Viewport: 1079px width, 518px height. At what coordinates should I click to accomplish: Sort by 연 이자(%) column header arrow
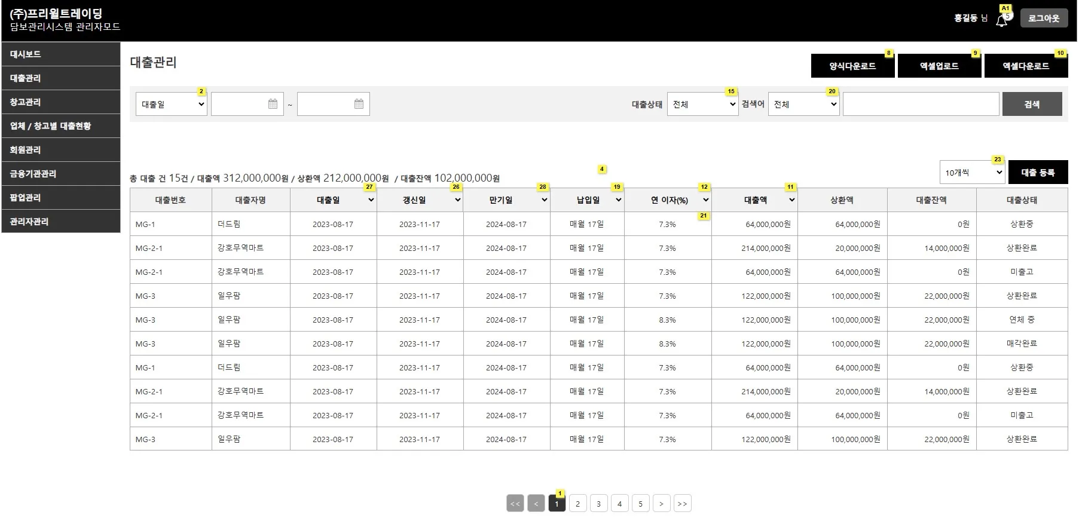pyautogui.click(x=705, y=200)
